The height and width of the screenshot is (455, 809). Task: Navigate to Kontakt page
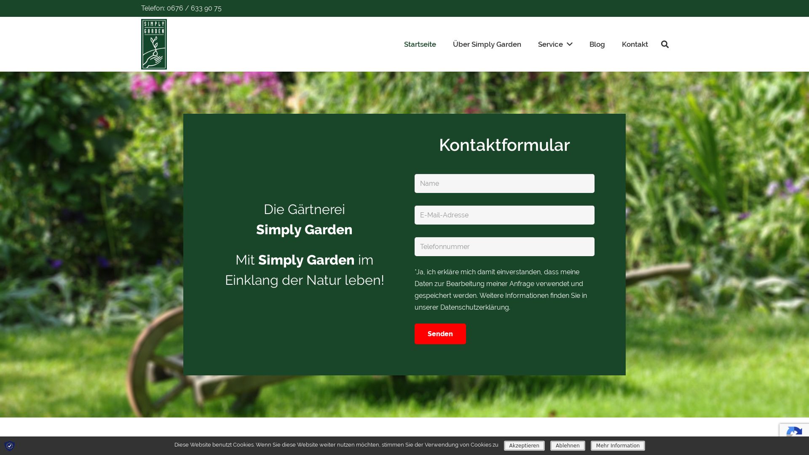(x=635, y=44)
